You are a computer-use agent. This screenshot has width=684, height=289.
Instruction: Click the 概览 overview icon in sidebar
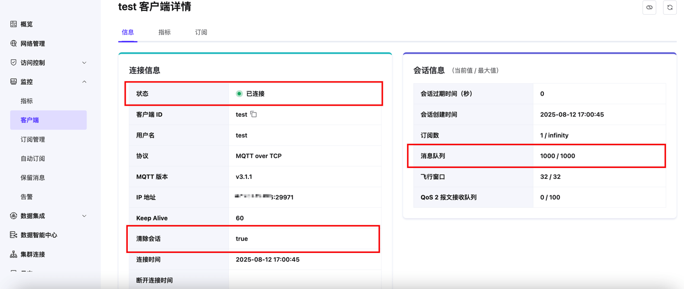[x=13, y=24]
